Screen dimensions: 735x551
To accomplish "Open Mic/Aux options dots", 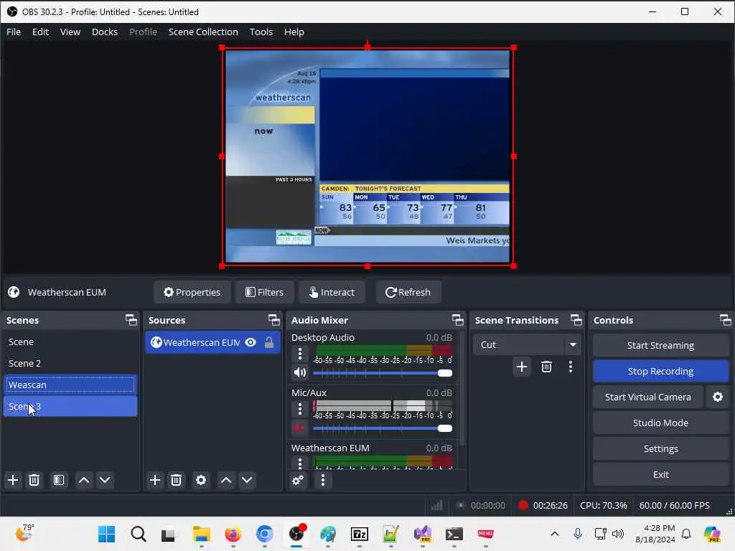I will (x=300, y=408).
